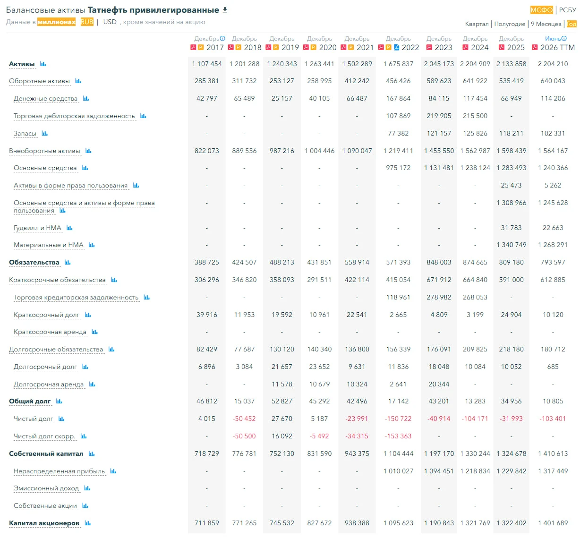
Task: Open chart icon beside Краткосрочная аренда
Action: tap(94, 332)
